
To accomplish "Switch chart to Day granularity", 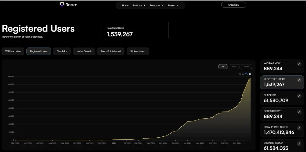I will [223, 67].
